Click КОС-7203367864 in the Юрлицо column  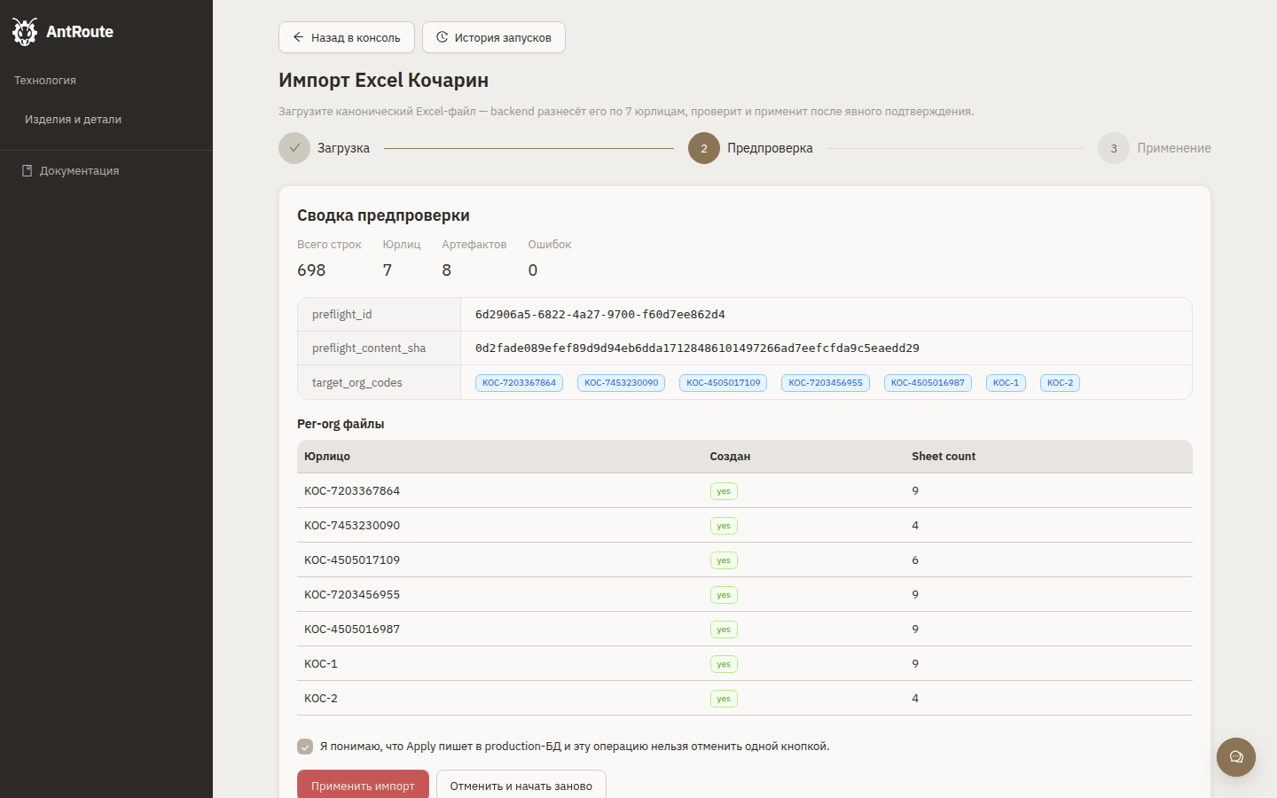tap(352, 491)
